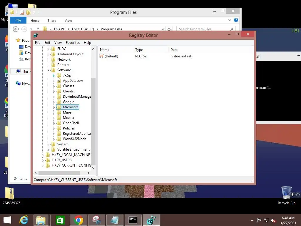The height and width of the screenshot is (226, 301).
Task: Expand HKEY_LOCAL_MACHINE hive
Action: [x=43, y=155]
